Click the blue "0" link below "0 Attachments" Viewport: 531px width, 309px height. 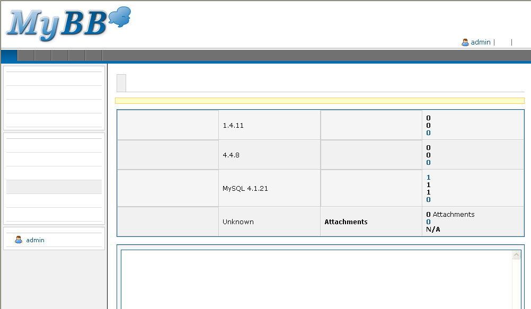pyautogui.click(x=428, y=222)
